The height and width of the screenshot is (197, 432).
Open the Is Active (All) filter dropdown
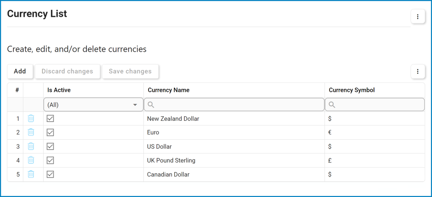[93, 105]
